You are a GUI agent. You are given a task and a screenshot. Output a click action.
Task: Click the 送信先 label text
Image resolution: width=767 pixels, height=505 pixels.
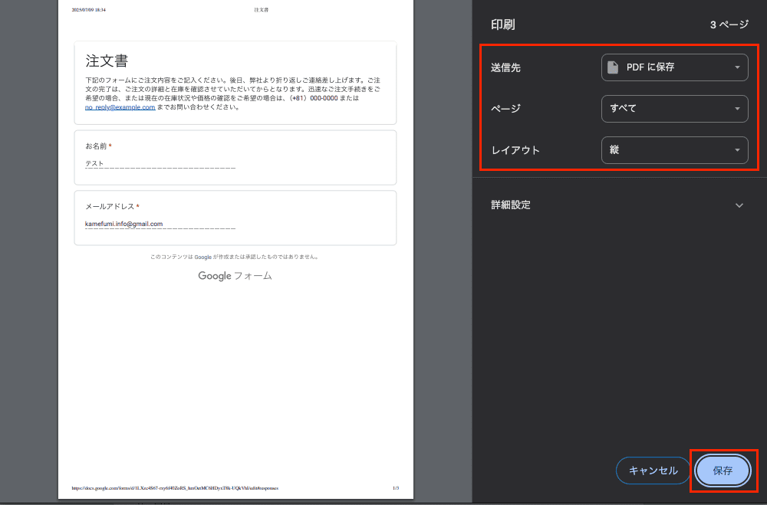[506, 67]
